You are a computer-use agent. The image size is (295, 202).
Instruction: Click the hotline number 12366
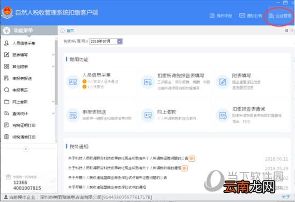(20, 183)
